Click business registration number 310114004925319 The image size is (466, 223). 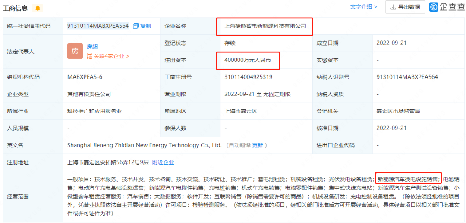[249, 77]
